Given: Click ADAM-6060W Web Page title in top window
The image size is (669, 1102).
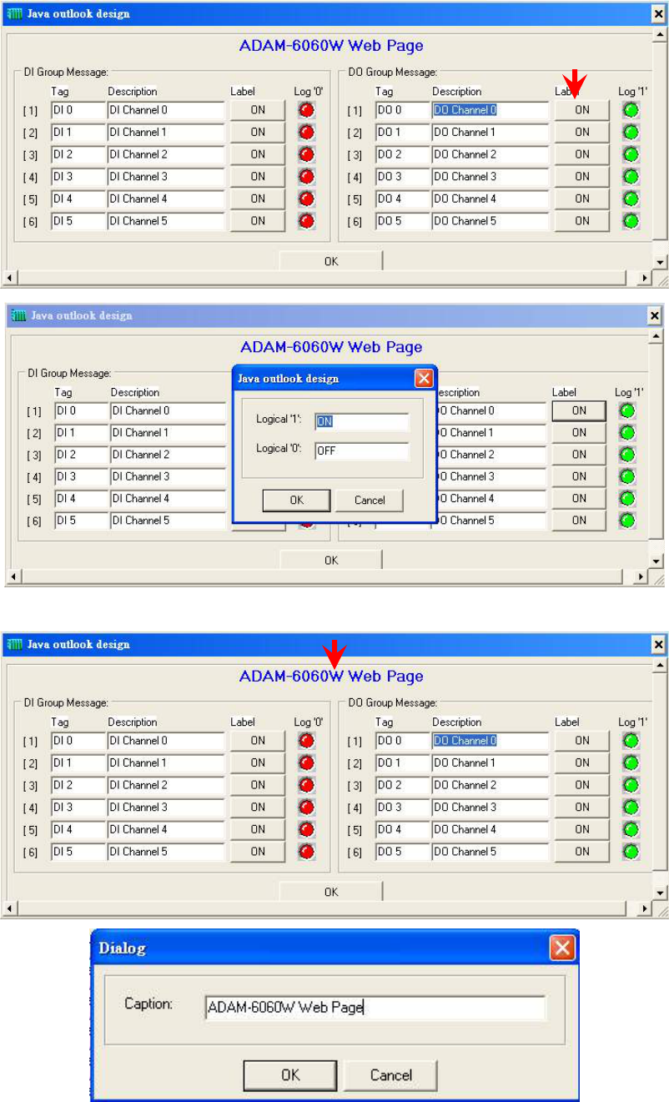Looking at the screenshot, I should (x=331, y=46).
